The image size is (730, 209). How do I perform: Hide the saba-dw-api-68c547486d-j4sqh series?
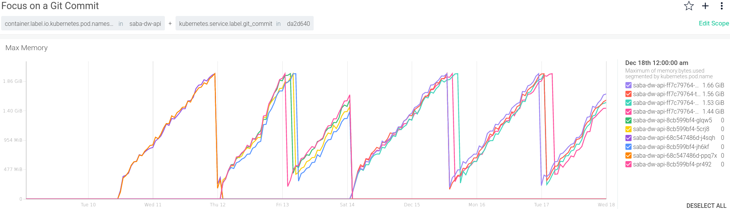[628, 138]
